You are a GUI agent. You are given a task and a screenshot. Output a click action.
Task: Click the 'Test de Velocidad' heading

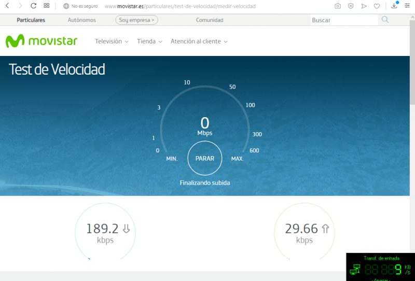57,69
